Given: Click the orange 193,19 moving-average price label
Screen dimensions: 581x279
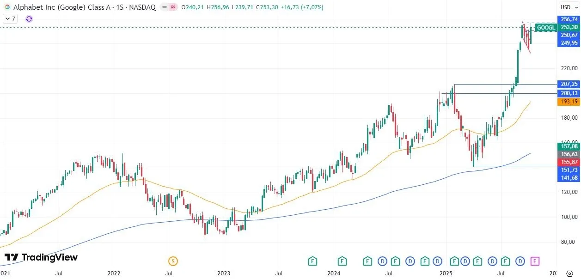Looking at the screenshot, I should (568, 102).
